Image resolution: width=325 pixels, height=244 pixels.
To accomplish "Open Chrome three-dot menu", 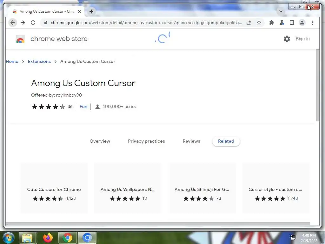I will [312, 23].
